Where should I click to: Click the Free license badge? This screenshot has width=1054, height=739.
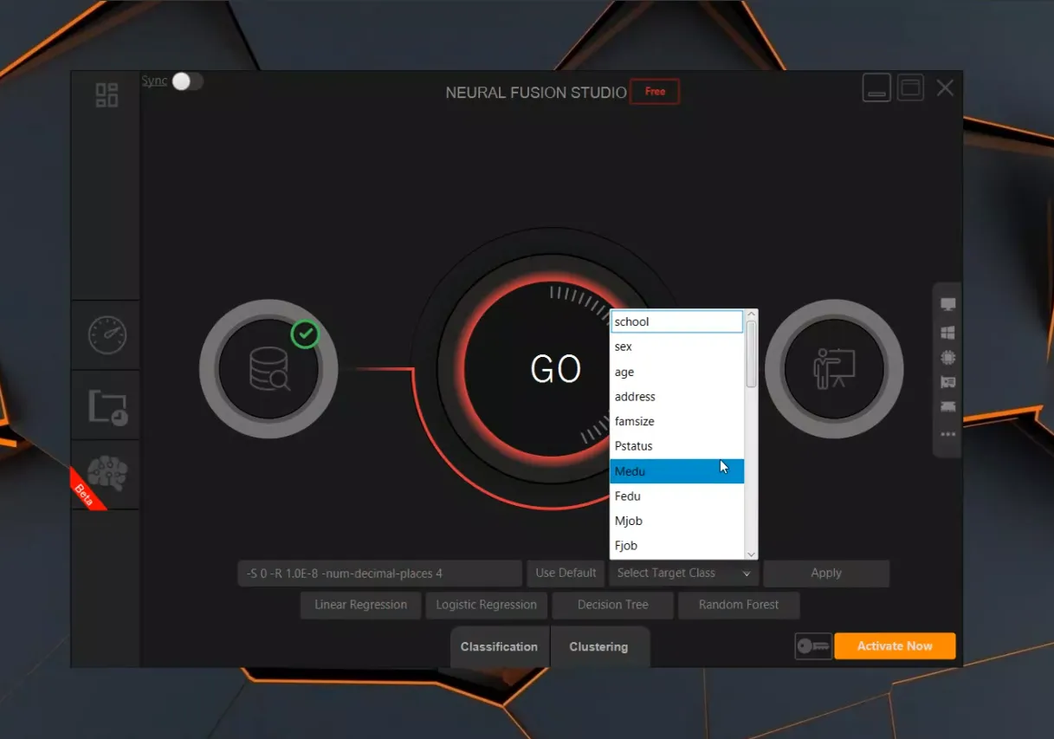tap(655, 92)
